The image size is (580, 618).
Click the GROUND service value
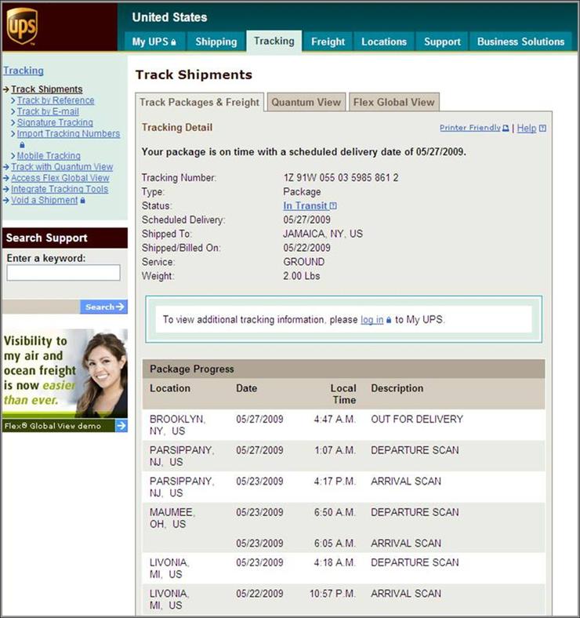[x=304, y=262]
